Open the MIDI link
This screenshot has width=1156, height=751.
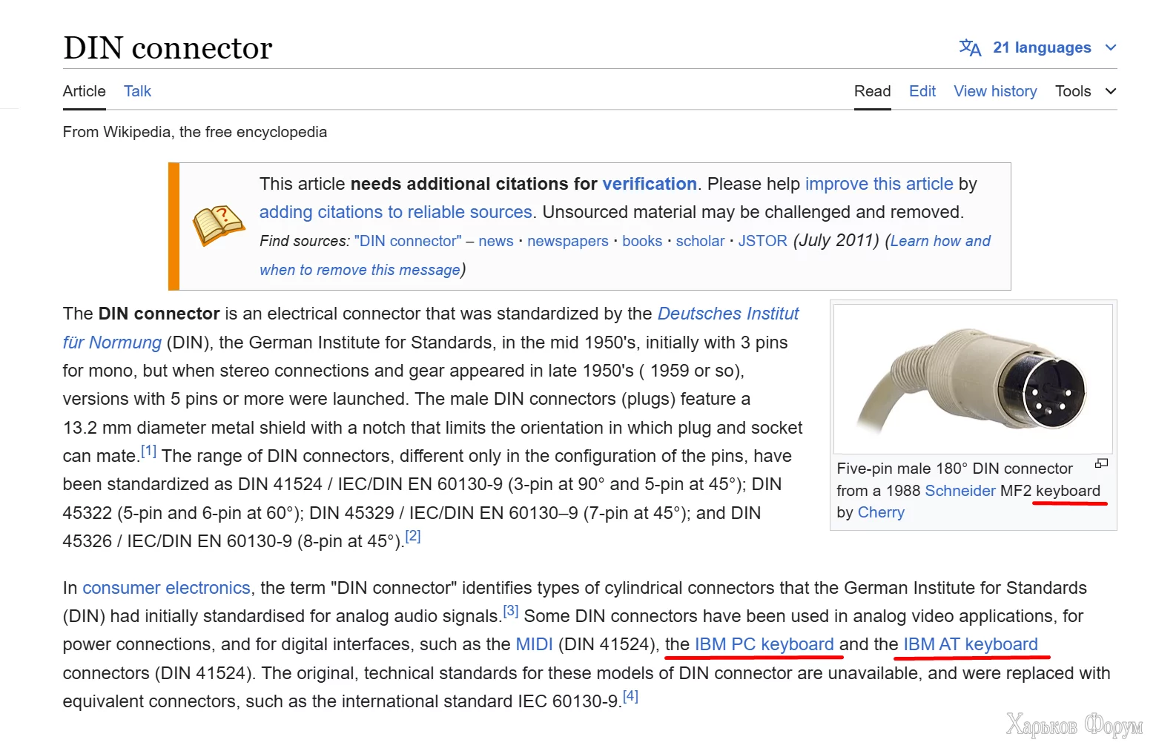click(x=534, y=644)
